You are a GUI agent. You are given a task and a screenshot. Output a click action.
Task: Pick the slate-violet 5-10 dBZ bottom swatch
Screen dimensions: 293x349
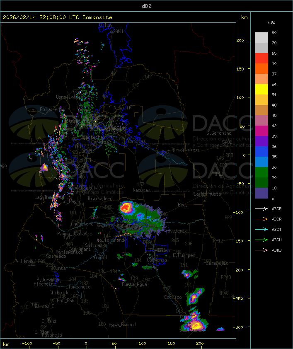point(262,193)
